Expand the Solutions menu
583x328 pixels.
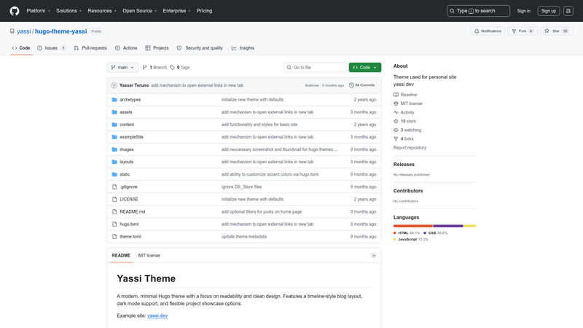click(x=69, y=11)
